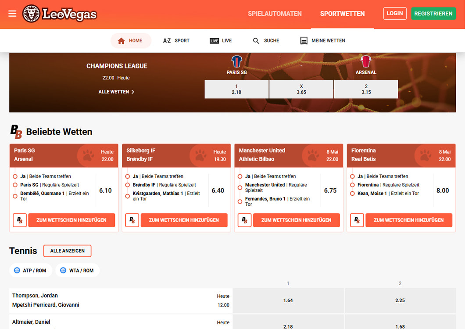Click the 6.40 combined odds value

218,190
